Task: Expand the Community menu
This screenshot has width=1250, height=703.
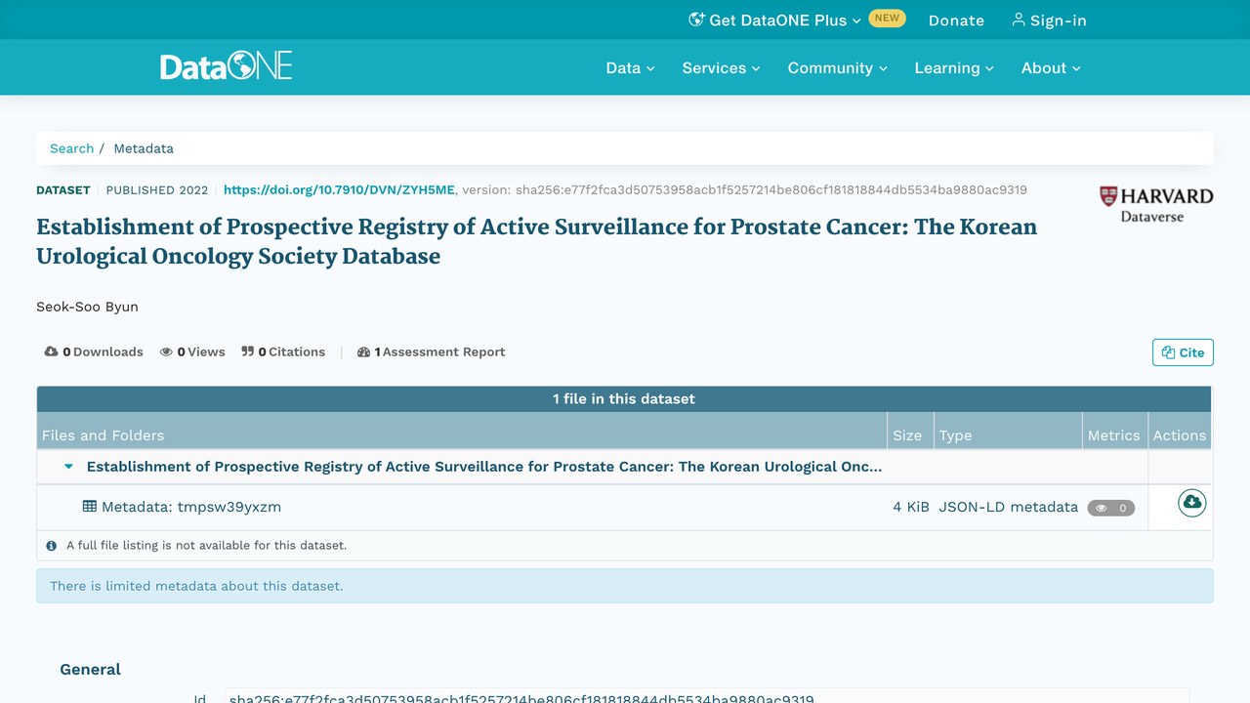Action: 837,67
